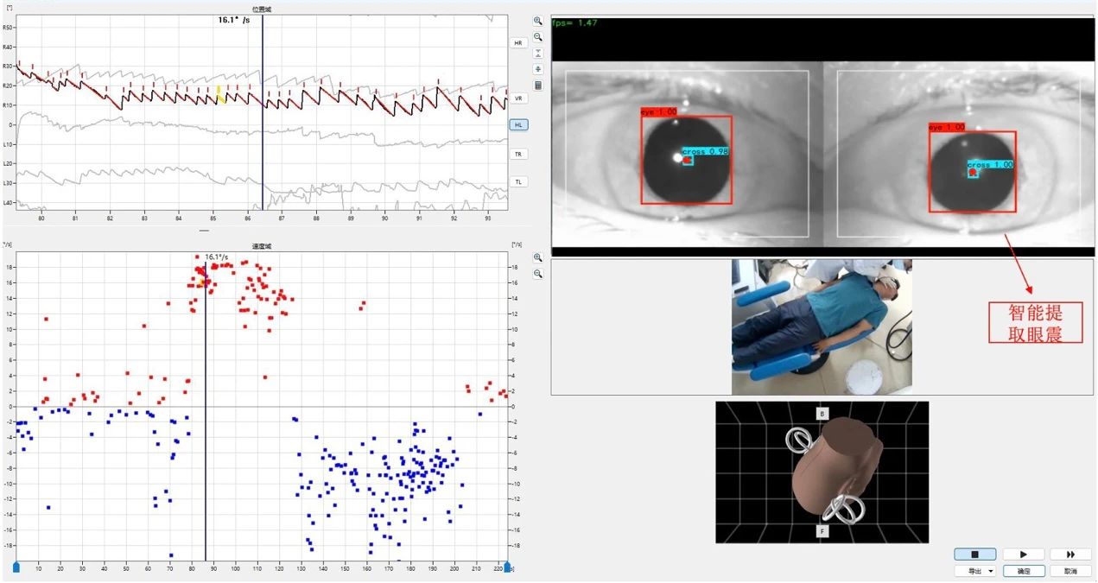Toggle the HR trace channel

click(x=518, y=42)
